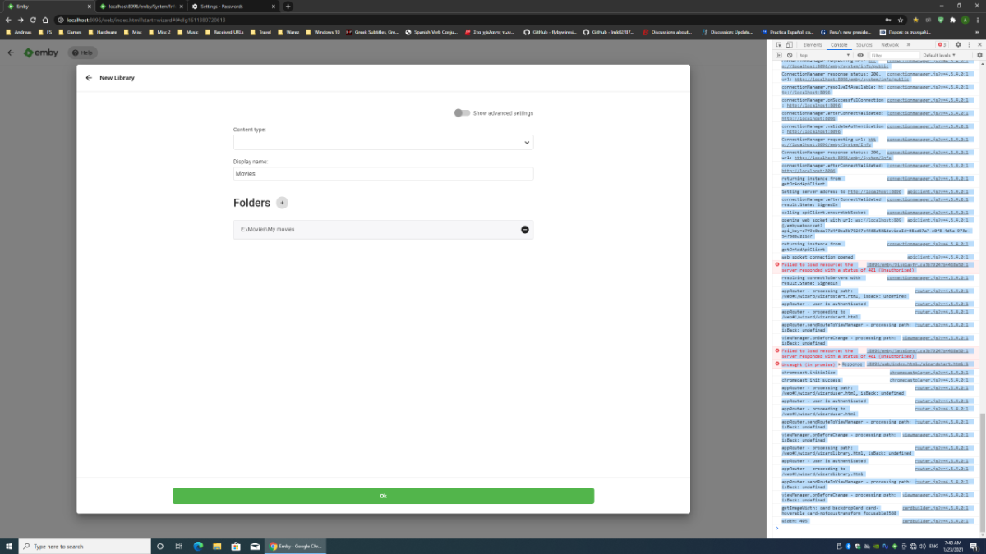
Task: Activate the DevTools inspect element picker
Action: pyautogui.click(x=779, y=44)
